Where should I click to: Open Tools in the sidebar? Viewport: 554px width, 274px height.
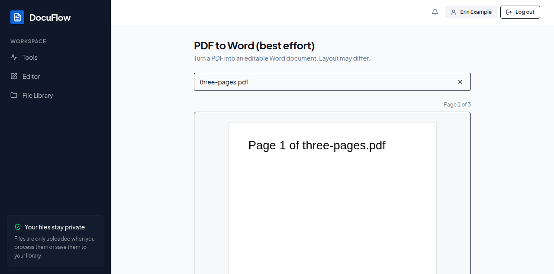click(x=55, y=57)
